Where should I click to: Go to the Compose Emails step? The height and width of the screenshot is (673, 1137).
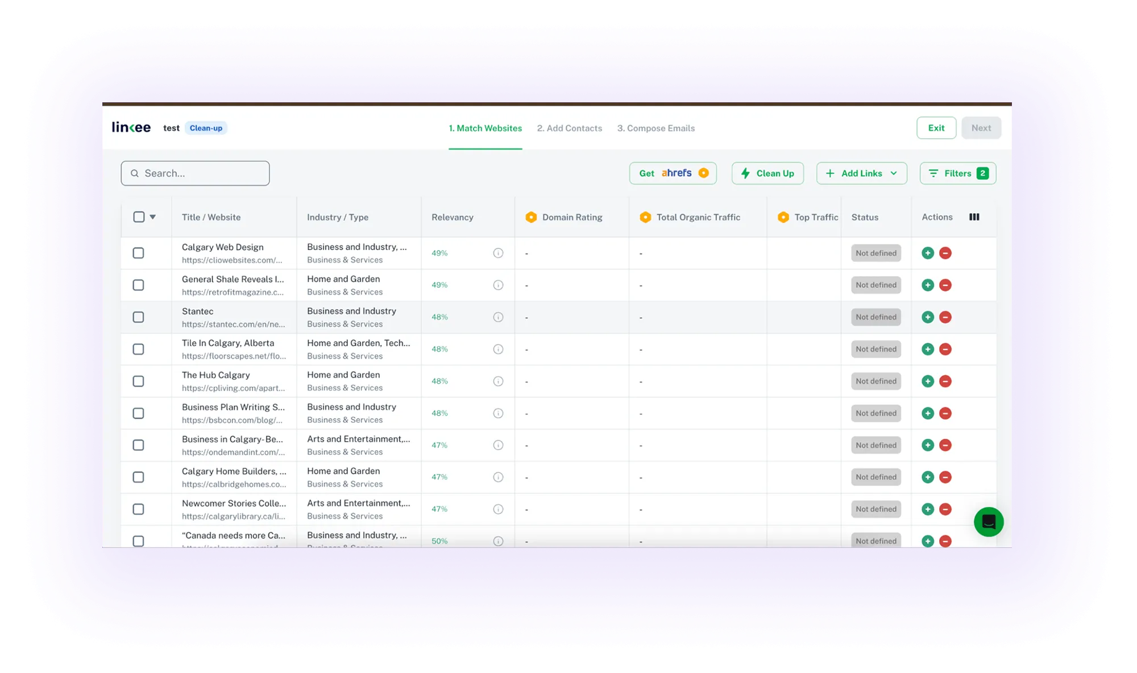coord(656,128)
